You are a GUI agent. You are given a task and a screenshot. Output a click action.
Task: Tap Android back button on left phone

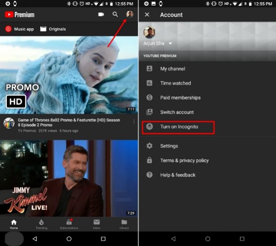click(35, 239)
